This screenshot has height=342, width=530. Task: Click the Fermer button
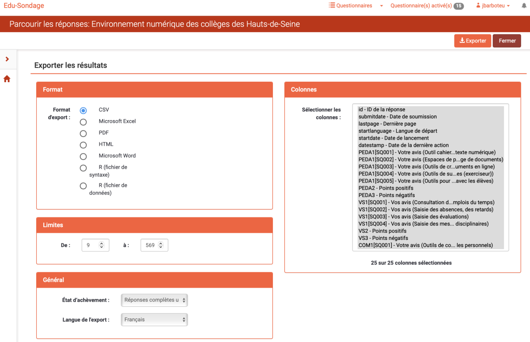coord(507,41)
